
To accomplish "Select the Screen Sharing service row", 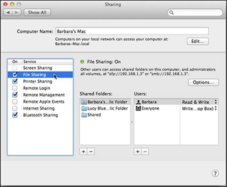I will point(40,68).
